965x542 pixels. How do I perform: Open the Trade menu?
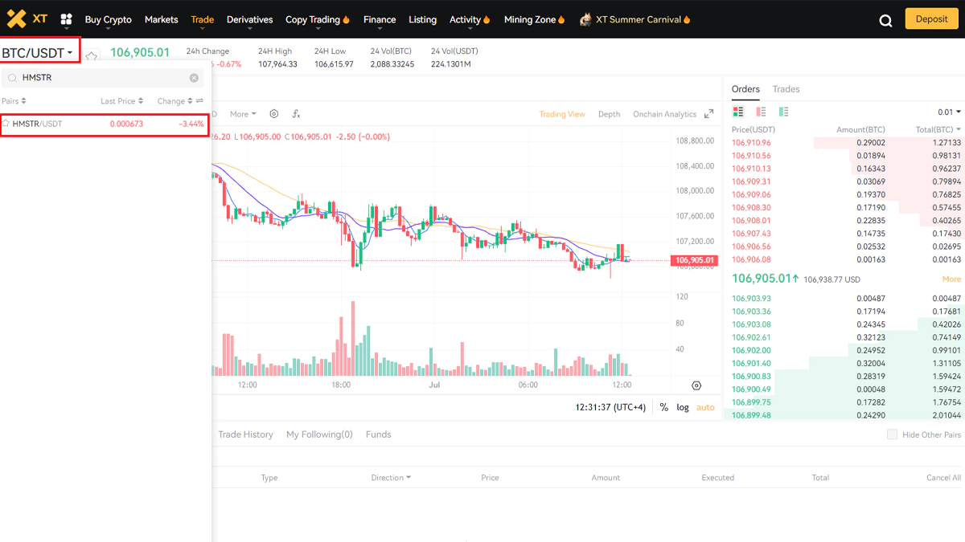tap(203, 19)
